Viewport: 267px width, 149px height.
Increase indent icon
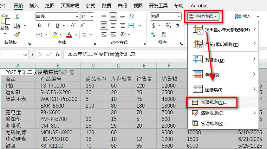tap(113, 35)
